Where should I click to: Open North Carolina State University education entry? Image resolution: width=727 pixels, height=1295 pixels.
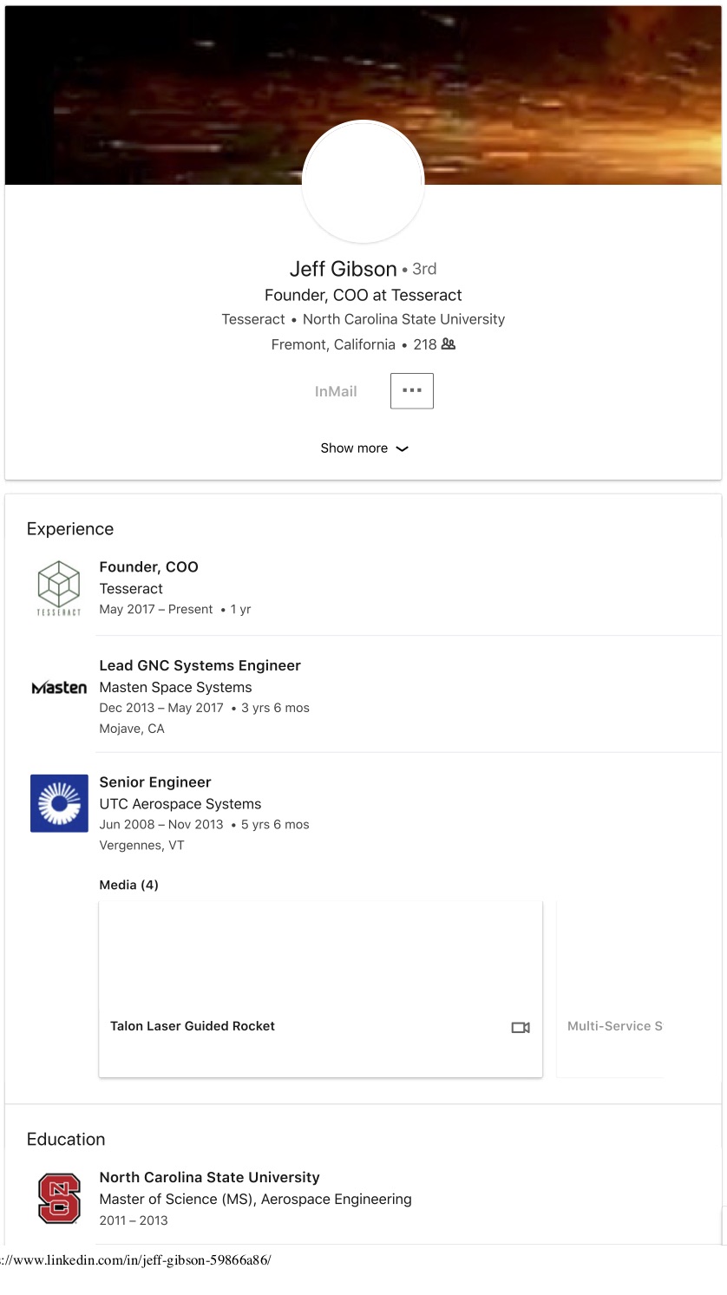click(x=209, y=1178)
